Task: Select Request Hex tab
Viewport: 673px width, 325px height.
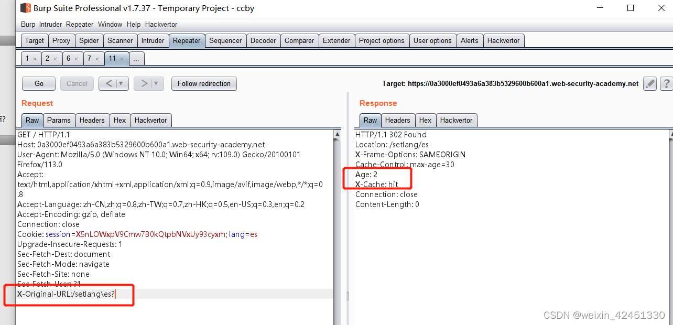Action: [x=120, y=120]
